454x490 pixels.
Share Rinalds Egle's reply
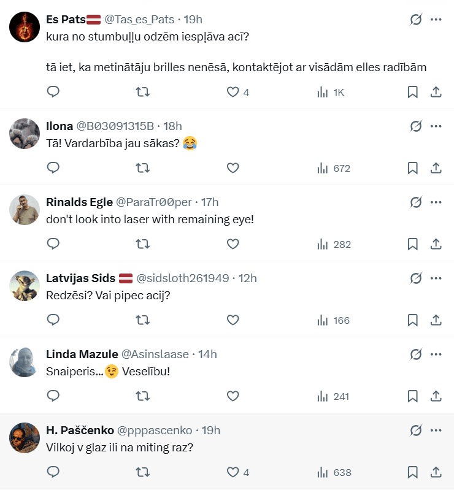coord(436,244)
